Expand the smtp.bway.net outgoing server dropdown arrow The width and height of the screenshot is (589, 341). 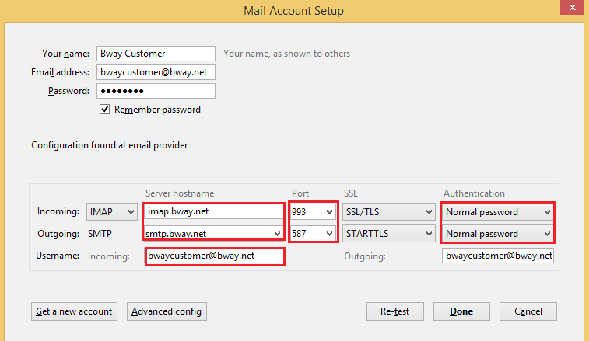click(x=277, y=234)
